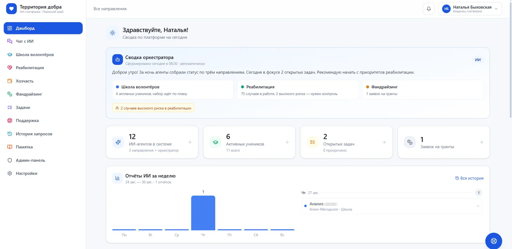
Task: Select Дашборд in the sidebar
Action: [43, 28]
